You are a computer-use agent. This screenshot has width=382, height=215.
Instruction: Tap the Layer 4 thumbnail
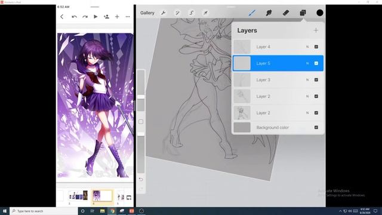242,47
